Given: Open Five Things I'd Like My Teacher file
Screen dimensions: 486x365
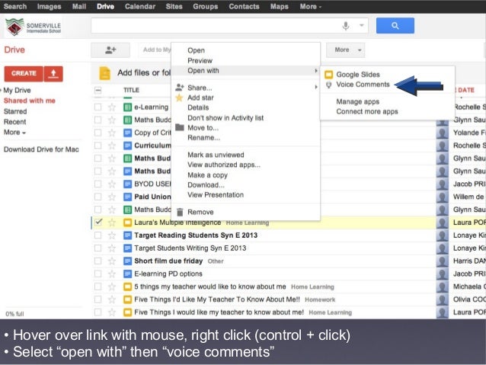Looking at the screenshot, I should tap(217, 299).
